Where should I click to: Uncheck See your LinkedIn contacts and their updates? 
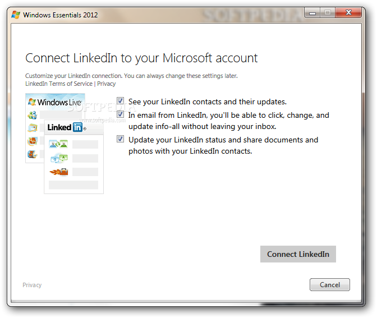pyautogui.click(x=120, y=101)
